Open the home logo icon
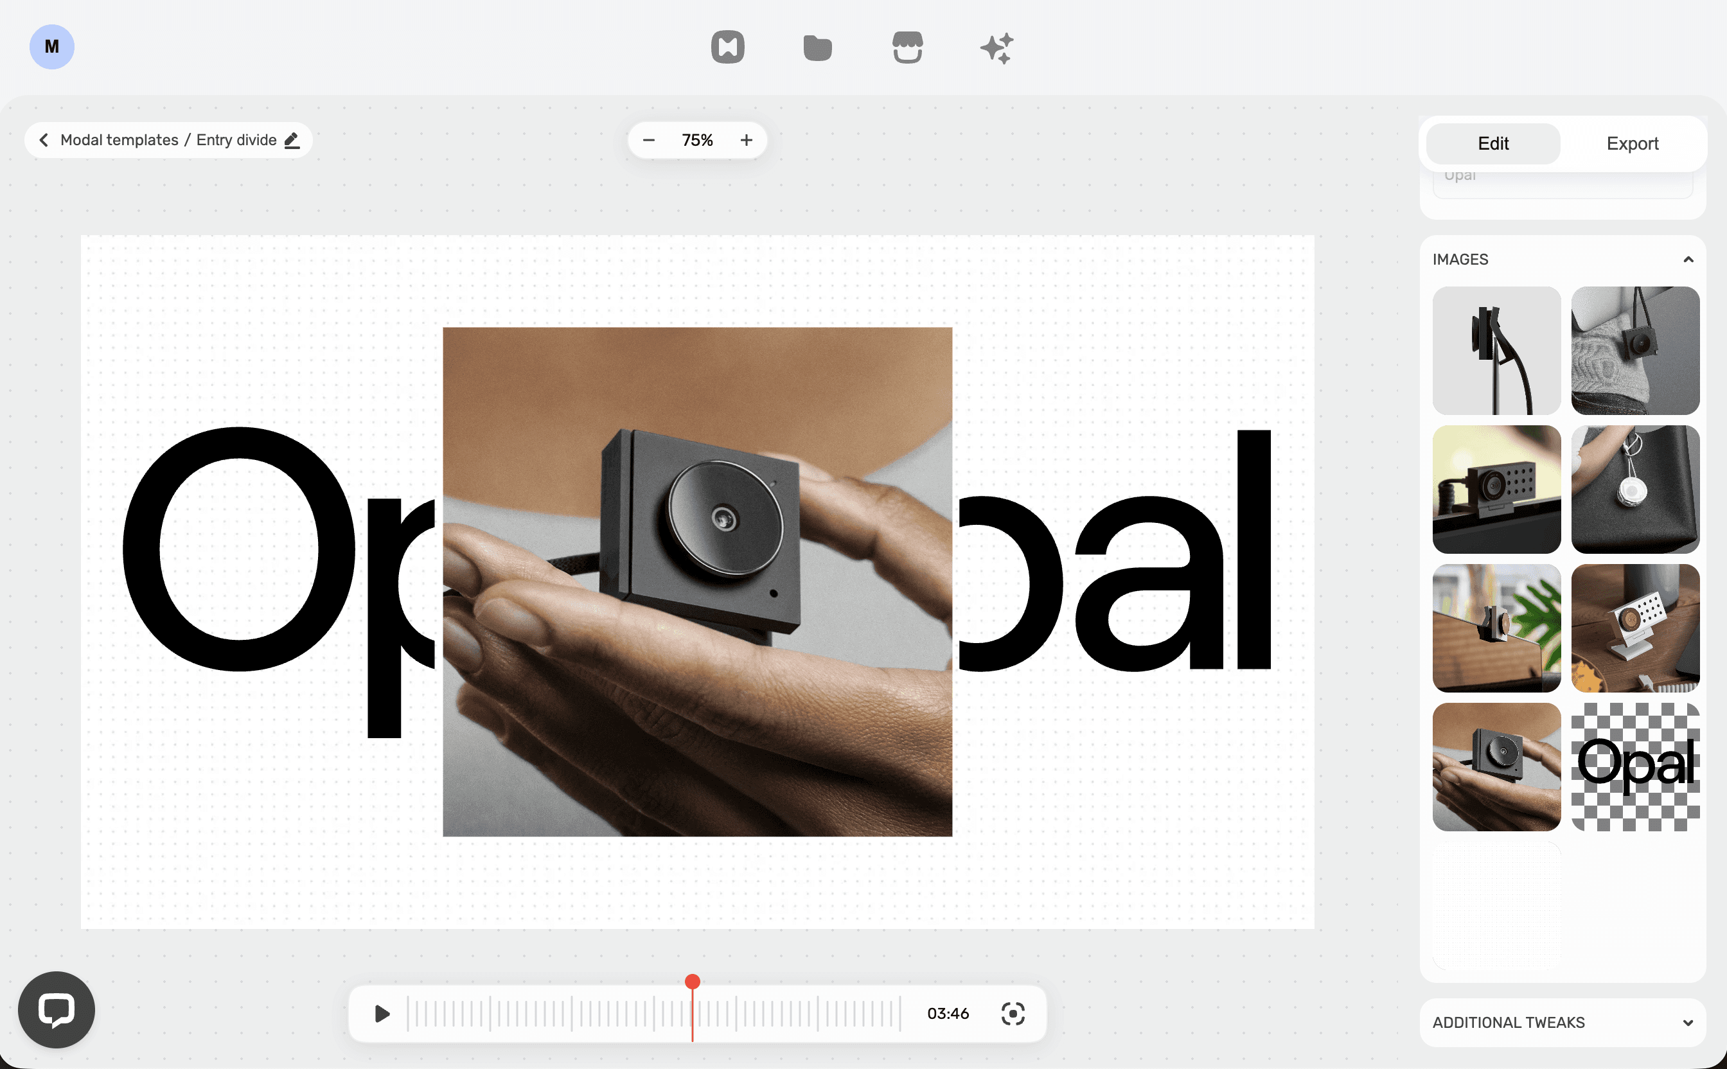 [x=727, y=48]
